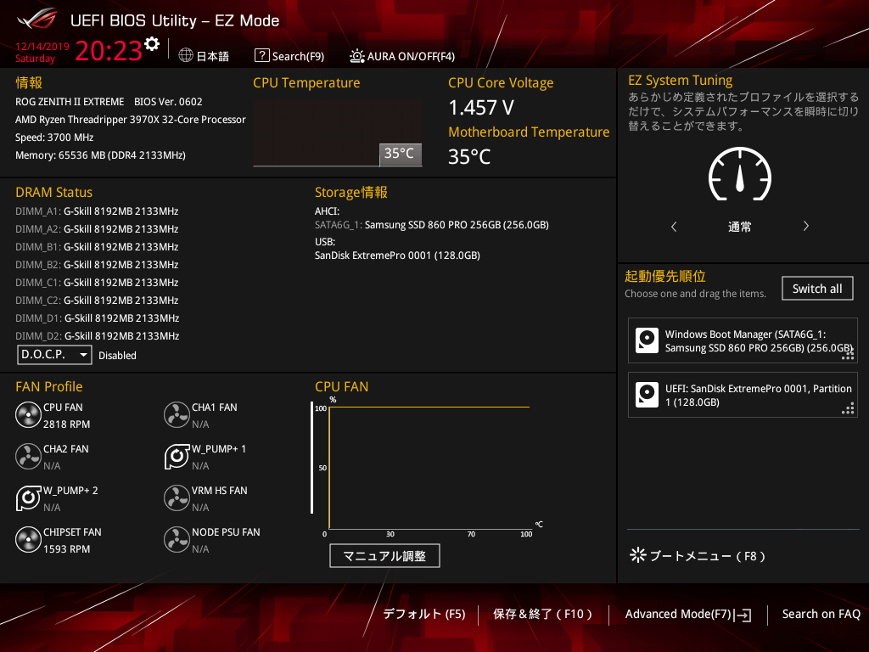The width and height of the screenshot is (869, 652).
Task: Click SATA6G_1 Samsung SSD 860 PRO entry
Action: pyautogui.click(x=432, y=224)
